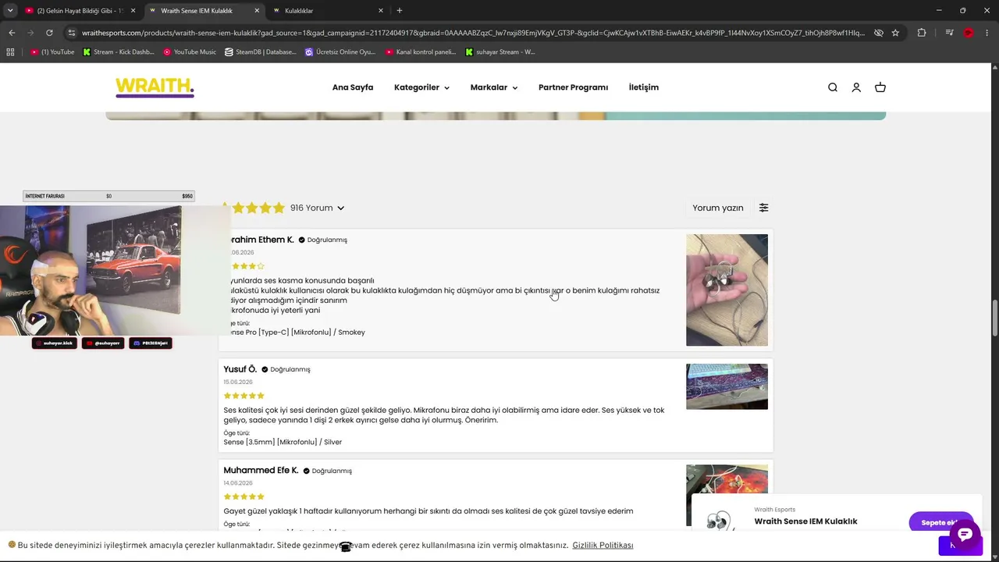Click the Doğrulanmış badge next to Muhammed Efe K.
Screen dimensions: 999x562
(x=328, y=471)
